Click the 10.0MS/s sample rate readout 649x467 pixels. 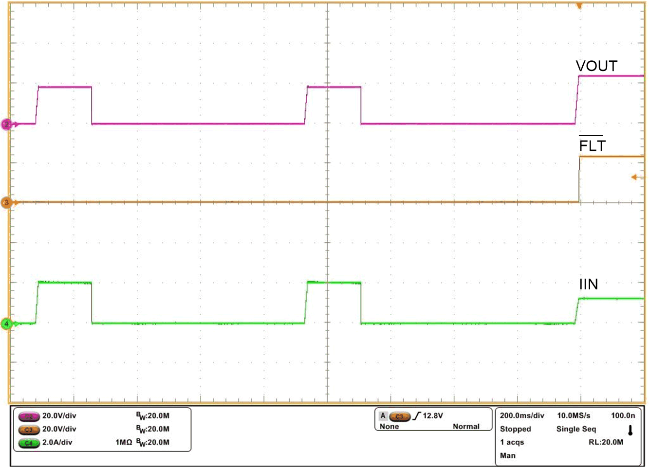coord(574,415)
